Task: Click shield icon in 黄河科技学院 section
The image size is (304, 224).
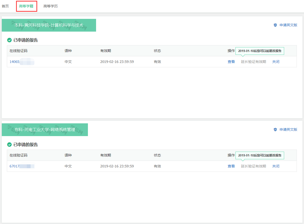Action: point(275,25)
